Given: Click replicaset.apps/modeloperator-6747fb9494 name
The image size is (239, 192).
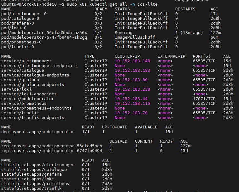Looking at the screenshot, I should coord(51,151).
